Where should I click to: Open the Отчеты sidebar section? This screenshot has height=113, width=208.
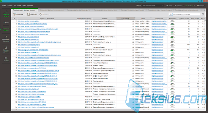(x=6, y=59)
